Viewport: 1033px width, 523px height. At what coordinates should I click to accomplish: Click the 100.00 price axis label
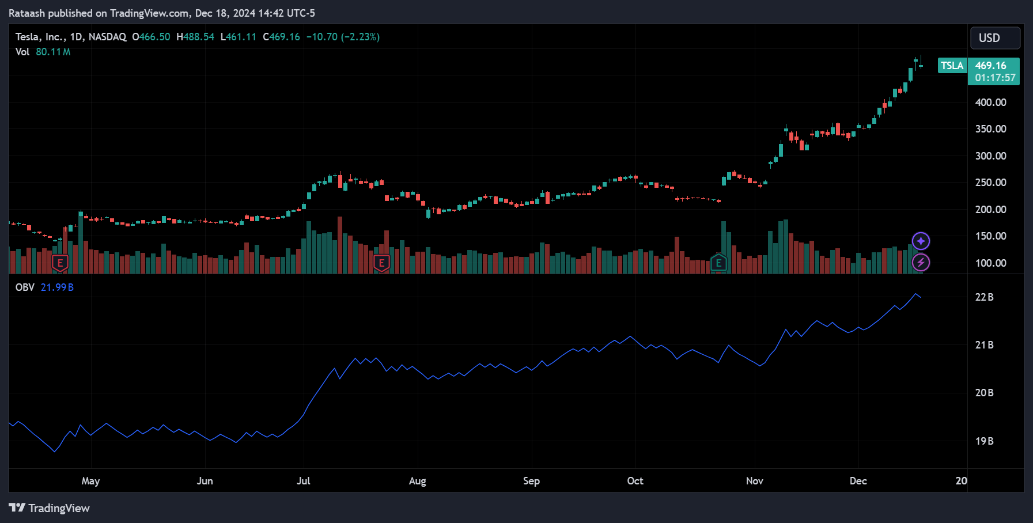[x=990, y=263]
